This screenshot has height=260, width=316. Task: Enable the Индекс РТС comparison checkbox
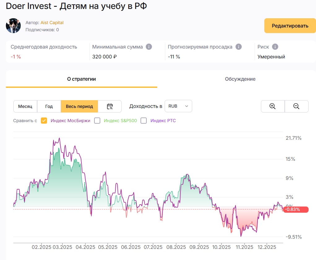[x=144, y=121]
